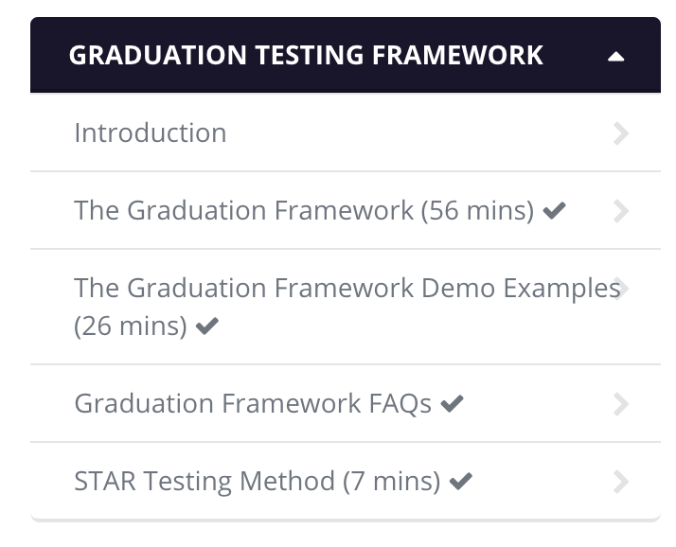Click the chevron on The Graduation Framework row
Screen dimensions: 676x547
[621, 211]
